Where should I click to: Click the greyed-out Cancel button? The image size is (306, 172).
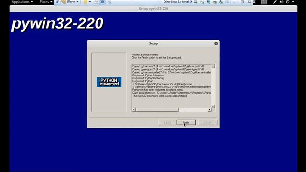tap(208, 122)
